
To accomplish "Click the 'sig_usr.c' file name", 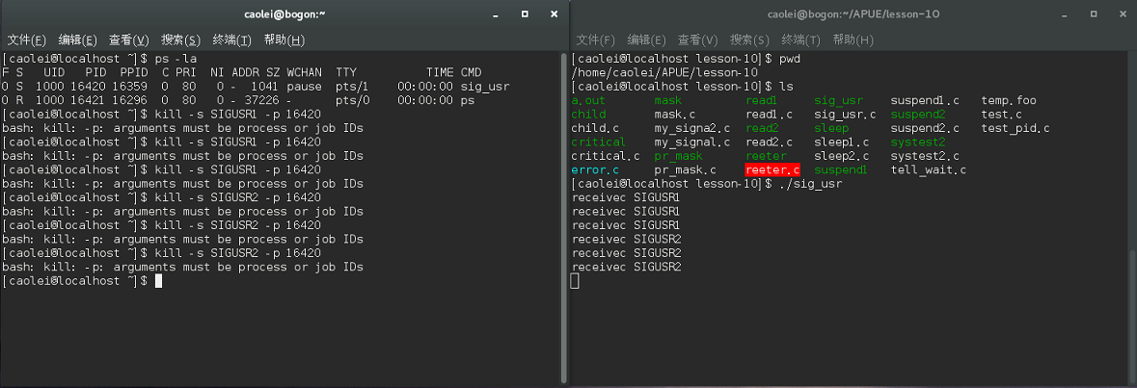I will (x=845, y=115).
